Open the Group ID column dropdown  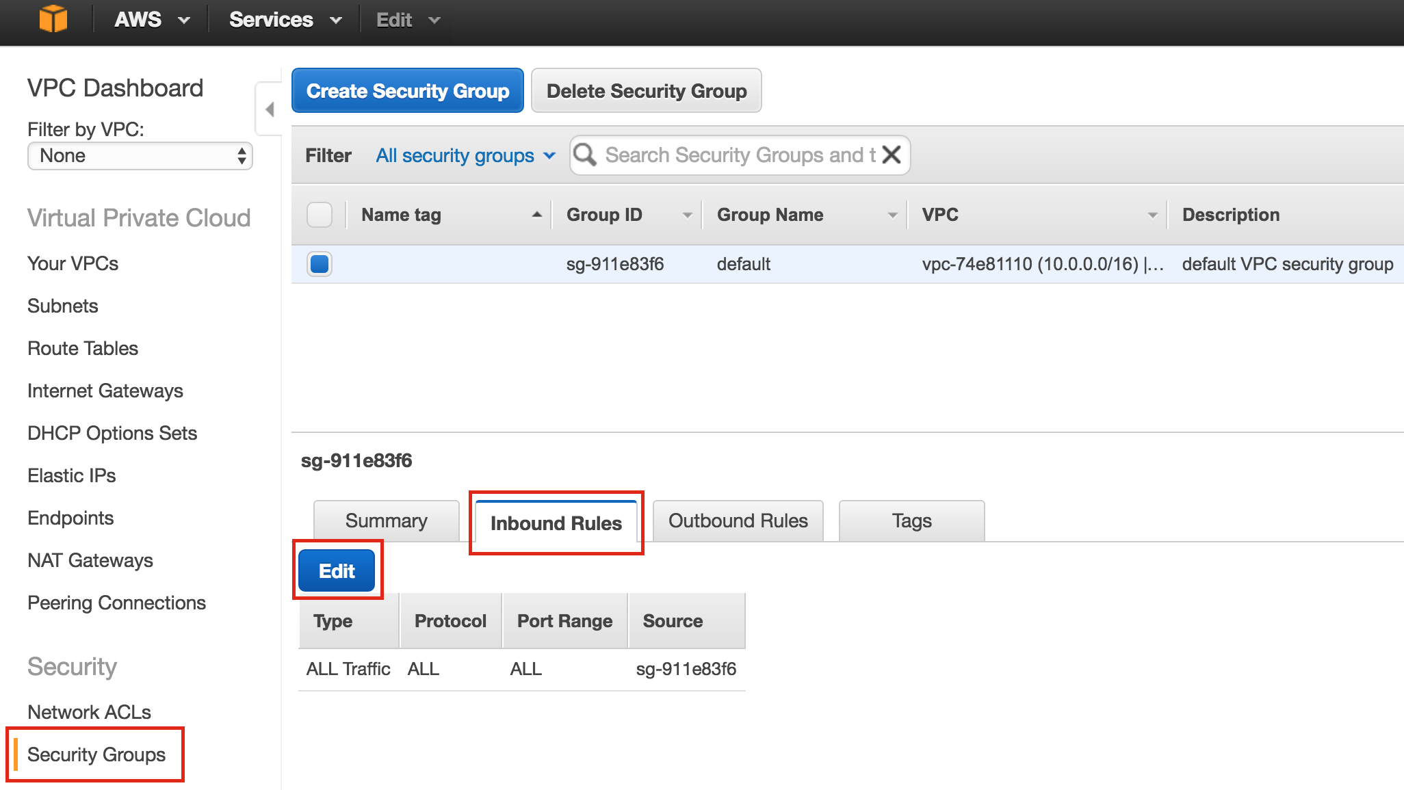(687, 215)
